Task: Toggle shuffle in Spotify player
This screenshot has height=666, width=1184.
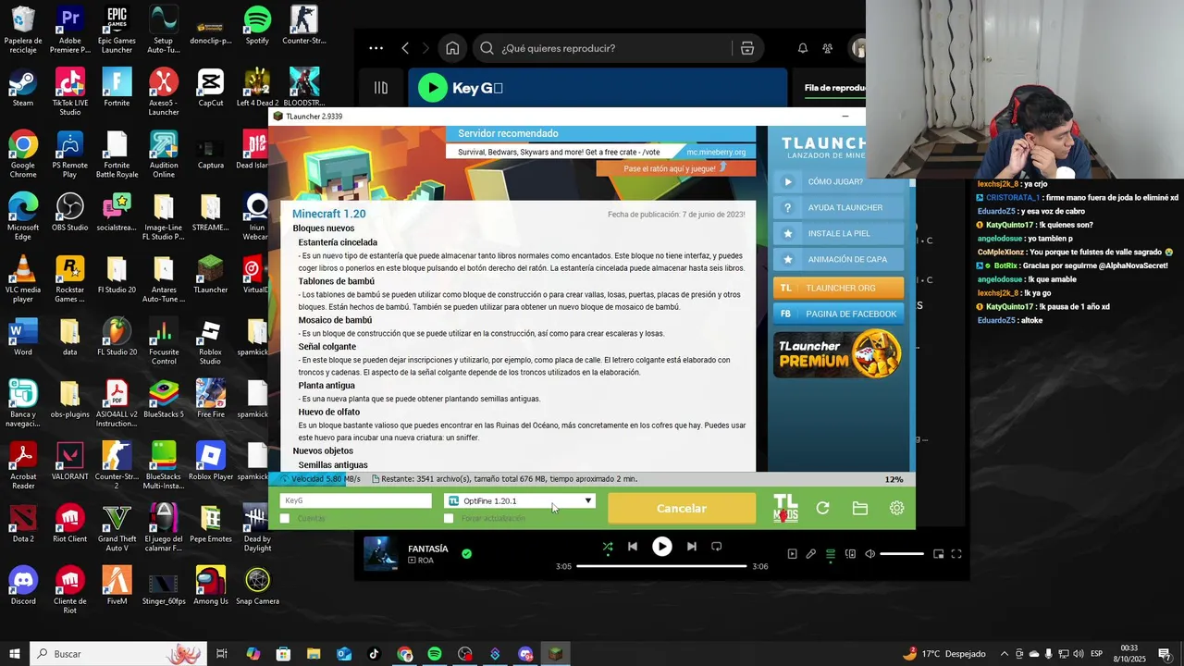Action: (x=608, y=547)
